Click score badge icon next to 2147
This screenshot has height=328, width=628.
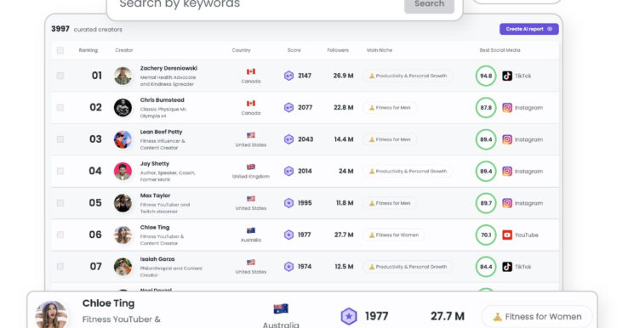click(x=288, y=76)
